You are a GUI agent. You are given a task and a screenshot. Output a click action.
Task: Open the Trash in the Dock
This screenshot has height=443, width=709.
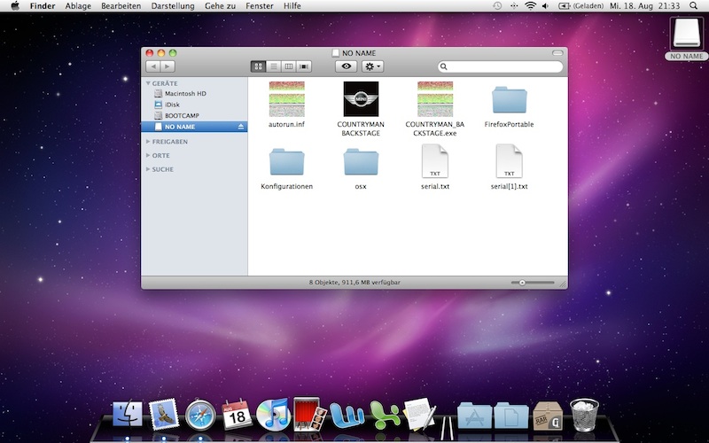(x=584, y=414)
